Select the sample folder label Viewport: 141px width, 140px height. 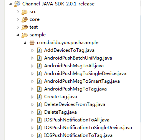coord(38,35)
